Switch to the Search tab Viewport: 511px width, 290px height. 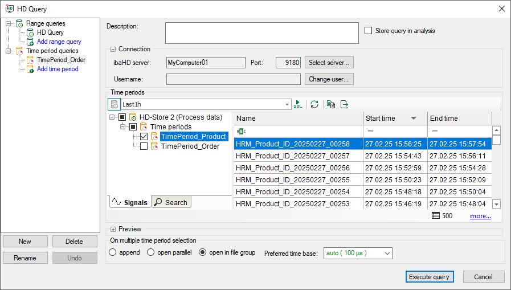pos(171,202)
